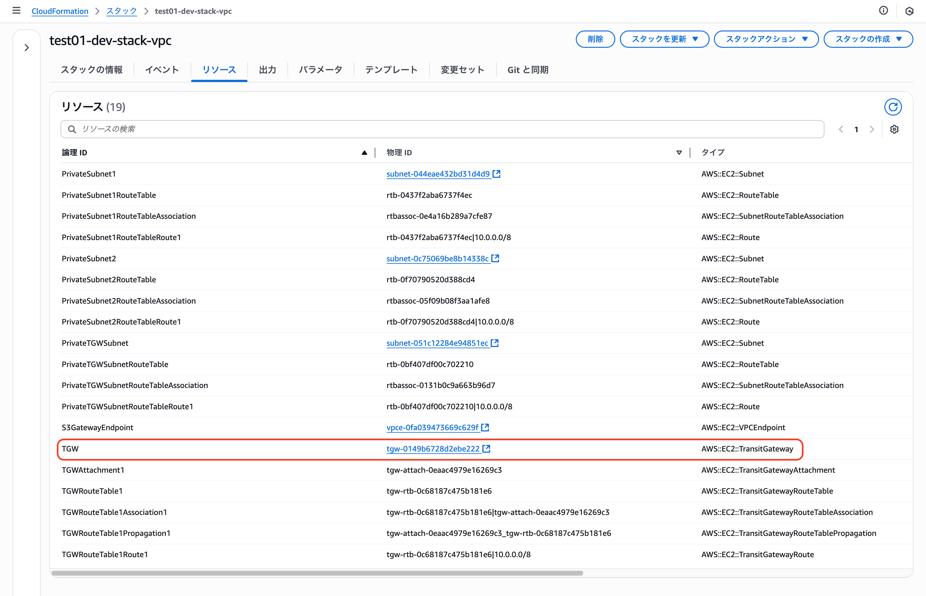
Task: Sort by 物理 ID column arrow
Action: 679,153
